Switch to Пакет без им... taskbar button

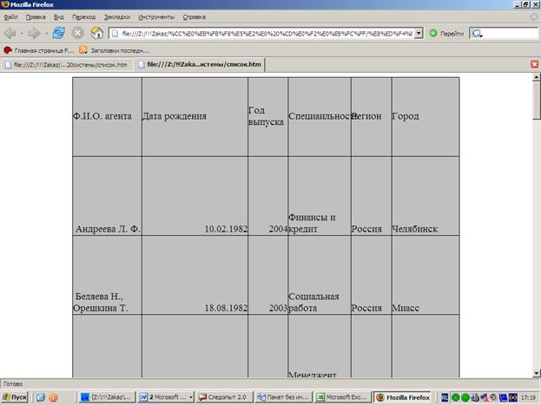284,397
